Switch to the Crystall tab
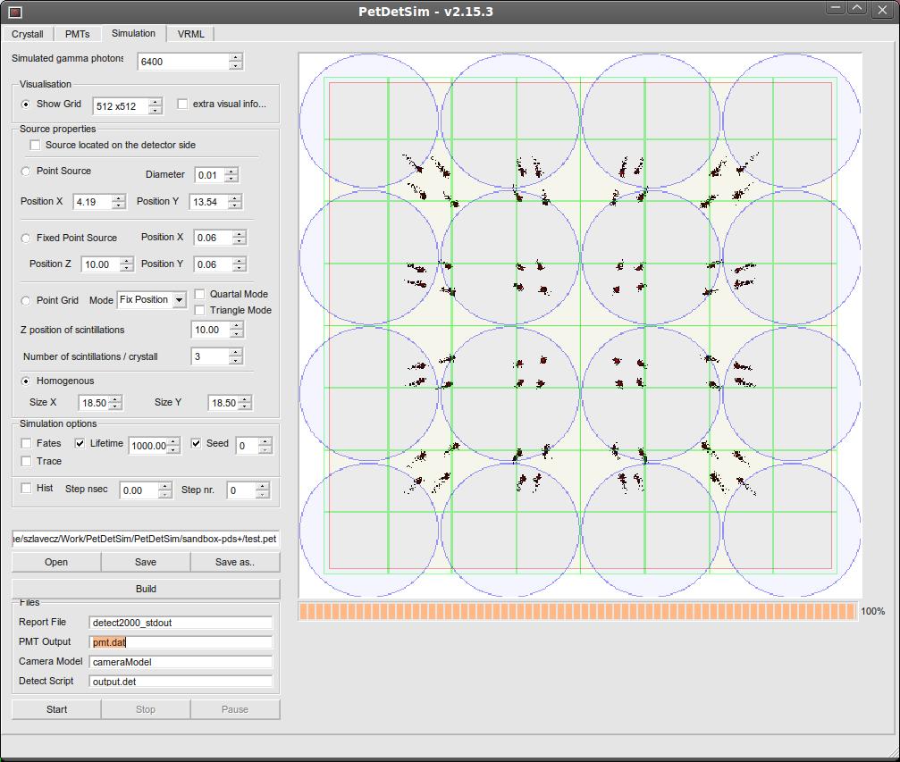 [x=27, y=34]
